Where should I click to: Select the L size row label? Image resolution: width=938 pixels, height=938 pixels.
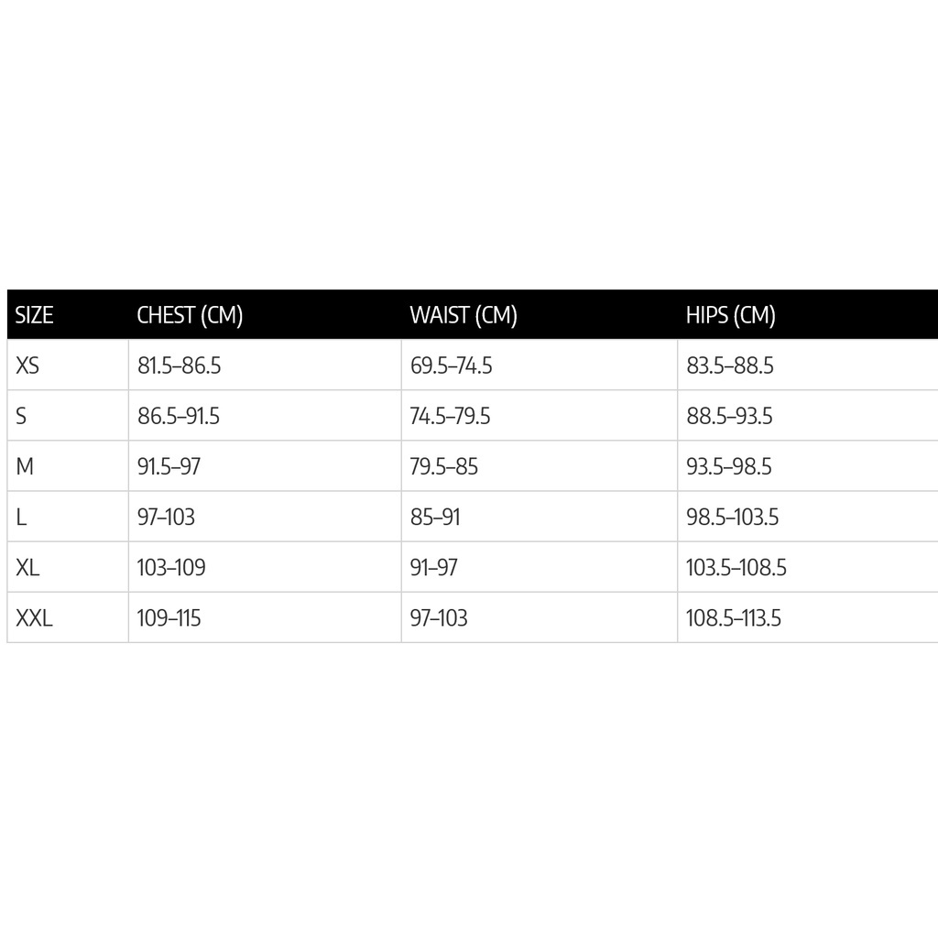[x=21, y=517]
